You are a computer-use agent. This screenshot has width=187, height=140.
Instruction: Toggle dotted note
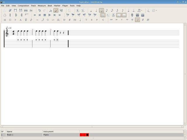click(129, 10)
